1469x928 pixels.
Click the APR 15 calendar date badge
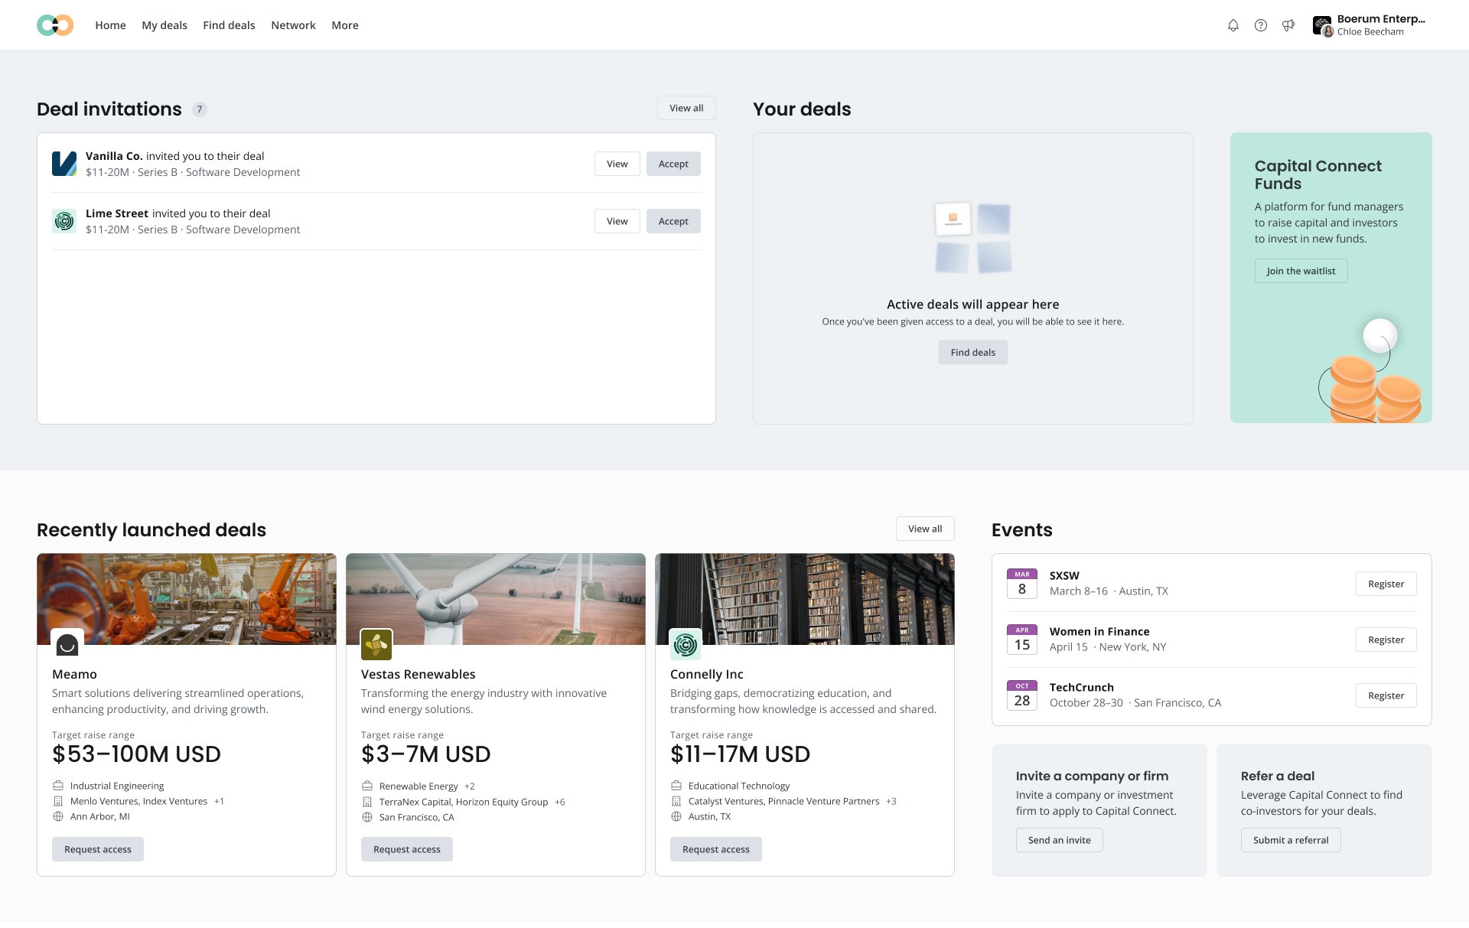click(1022, 640)
